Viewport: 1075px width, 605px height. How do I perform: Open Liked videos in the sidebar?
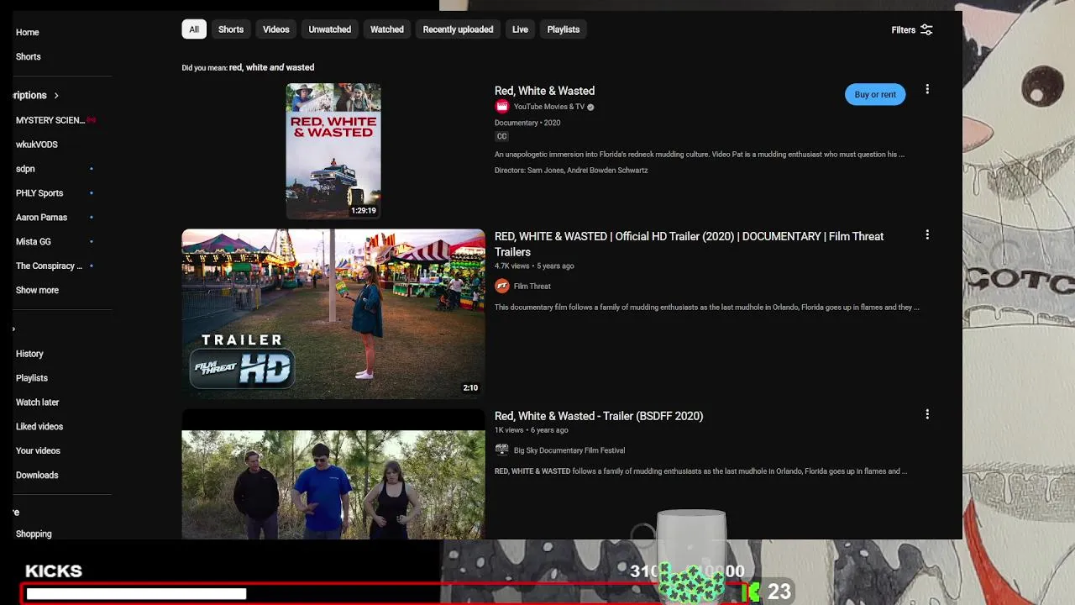click(39, 427)
